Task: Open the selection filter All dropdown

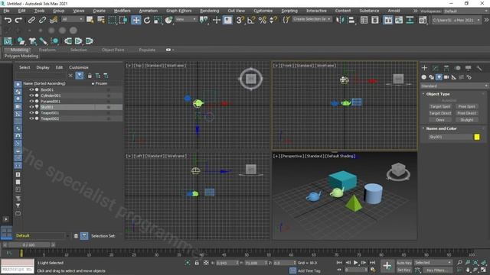Action: [72, 19]
